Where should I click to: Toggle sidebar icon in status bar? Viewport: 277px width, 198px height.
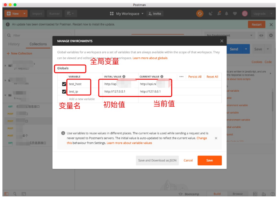click(6, 194)
